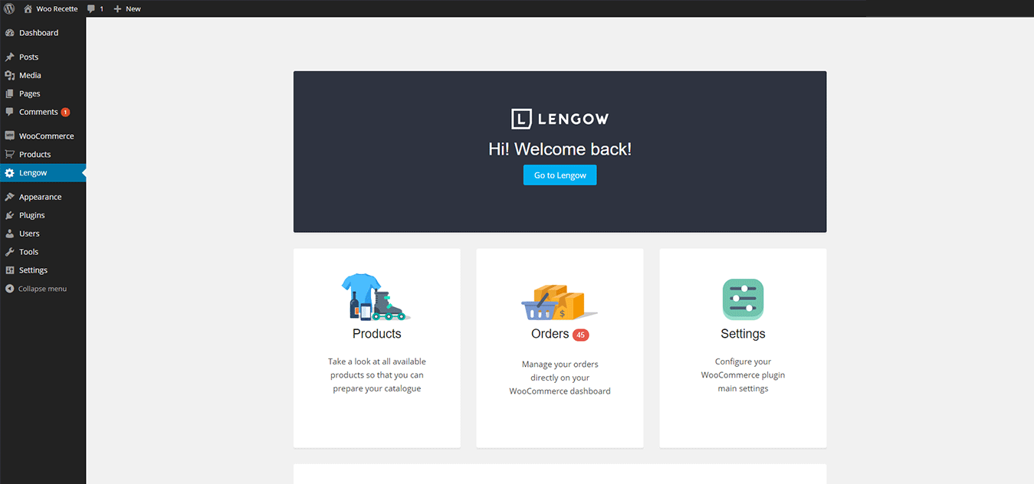The width and height of the screenshot is (1034, 484).
Task: Click the WooCommerce icon in sidebar
Action: 9,136
